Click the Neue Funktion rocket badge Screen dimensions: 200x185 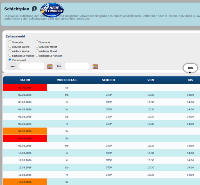(x=52, y=10)
